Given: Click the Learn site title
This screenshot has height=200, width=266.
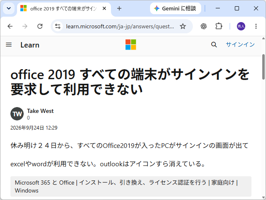Looking at the screenshot, I should 30,45.
